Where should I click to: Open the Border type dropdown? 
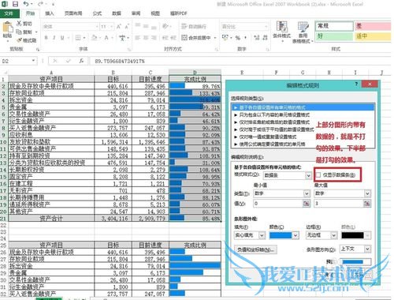334,235
